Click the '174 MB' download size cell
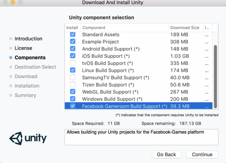Viewport: 226px width, 163px height. 179,70
